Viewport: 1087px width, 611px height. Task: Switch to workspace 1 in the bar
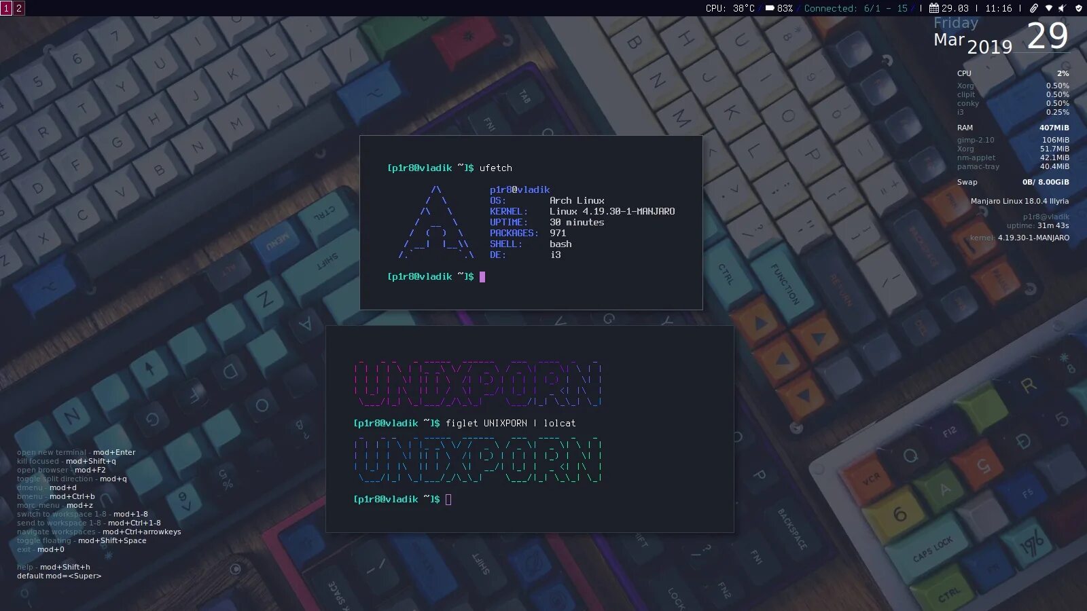[x=6, y=8]
